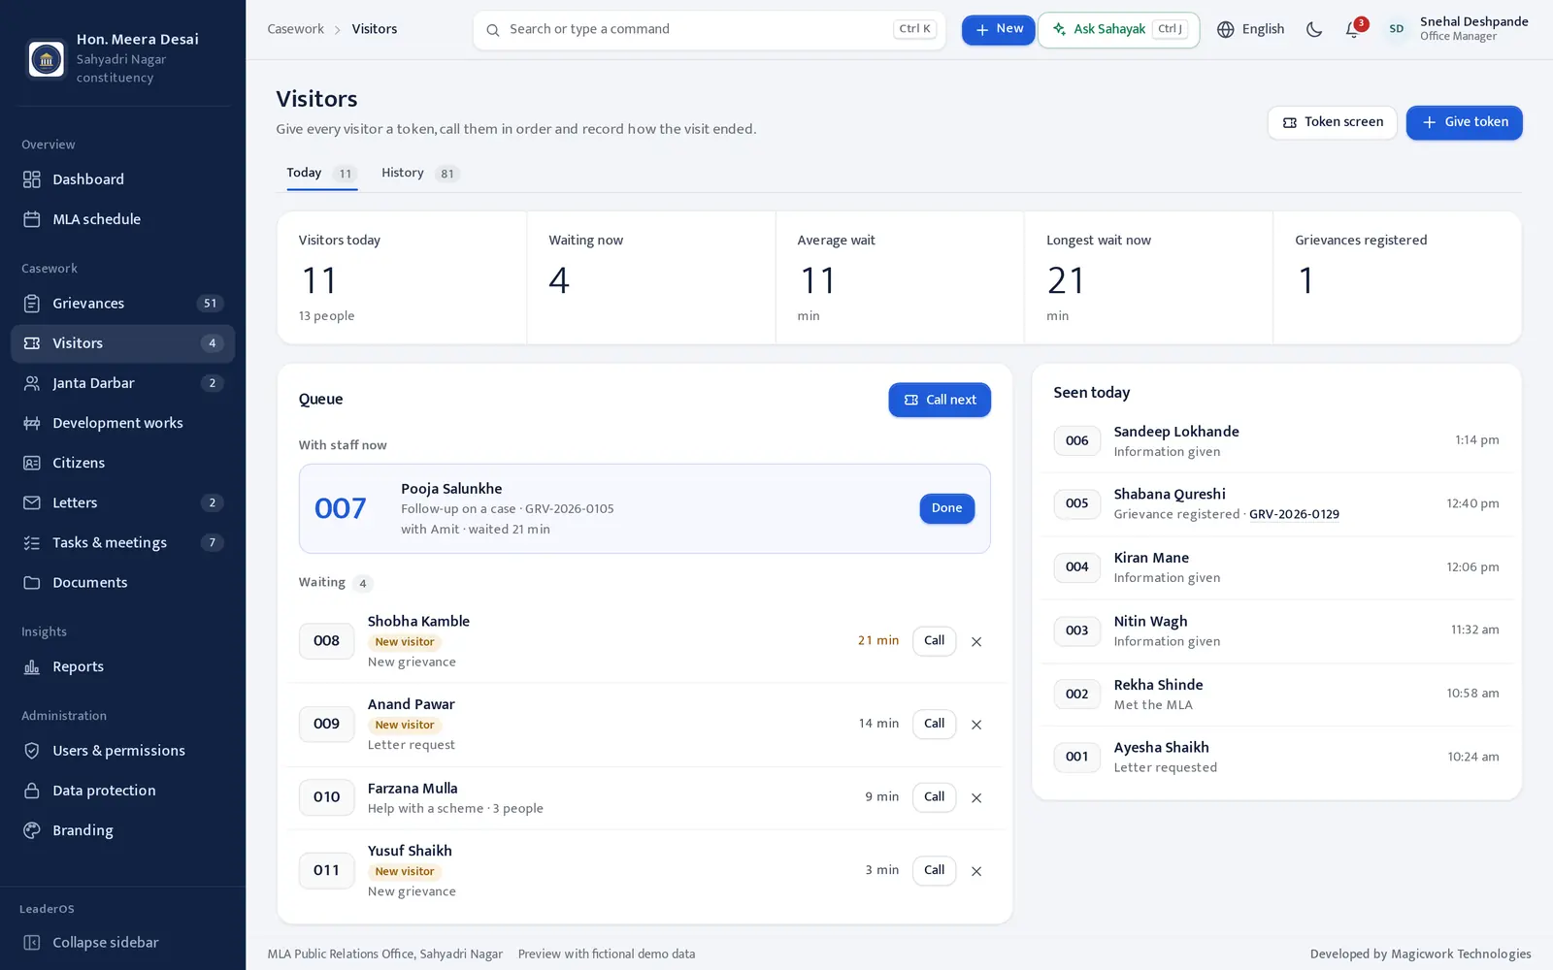The width and height of the screenshot is (1553, 970).
Task: Open Reports under Insights
Action: point(122,666)
